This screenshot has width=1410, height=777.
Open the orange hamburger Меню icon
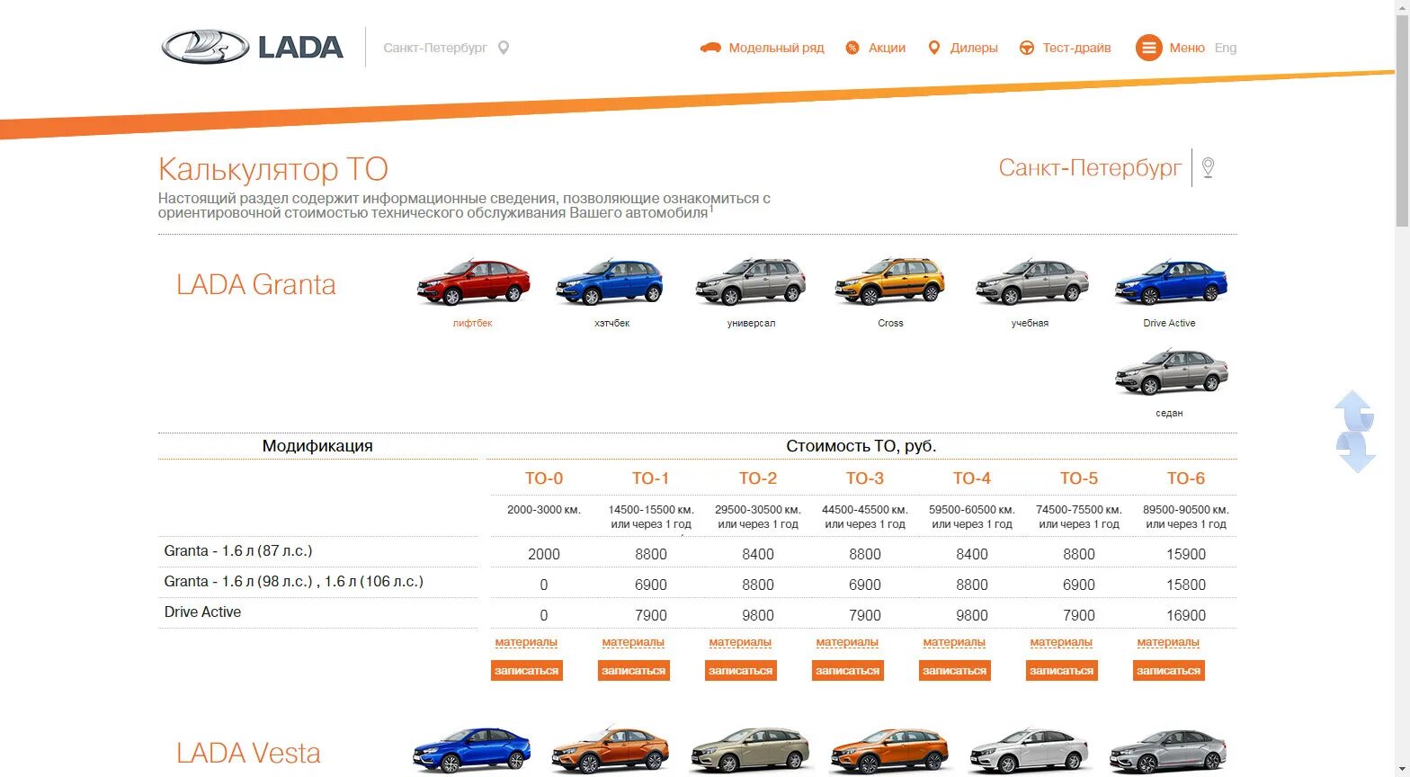click(1148, 48)
